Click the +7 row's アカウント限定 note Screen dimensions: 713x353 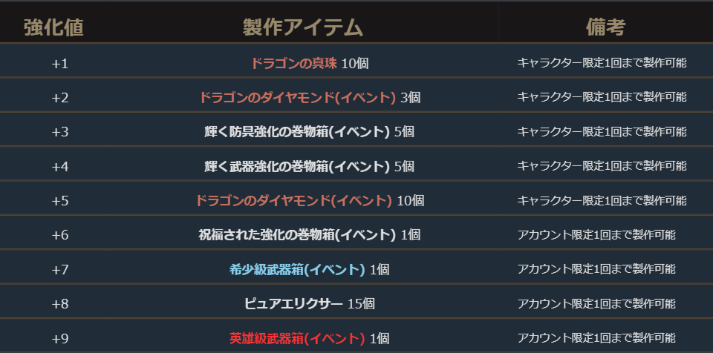coord(596,269)
